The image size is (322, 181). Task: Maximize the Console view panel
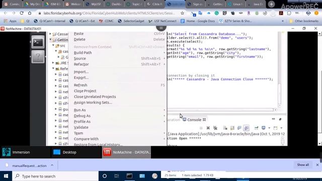tap(280, 119)
